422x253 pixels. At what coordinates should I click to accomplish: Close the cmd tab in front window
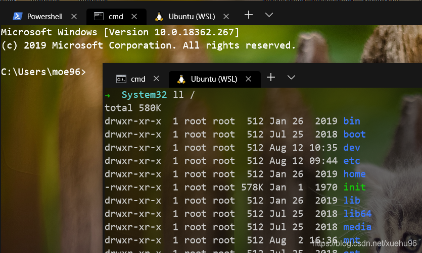(x=156, y=79)
